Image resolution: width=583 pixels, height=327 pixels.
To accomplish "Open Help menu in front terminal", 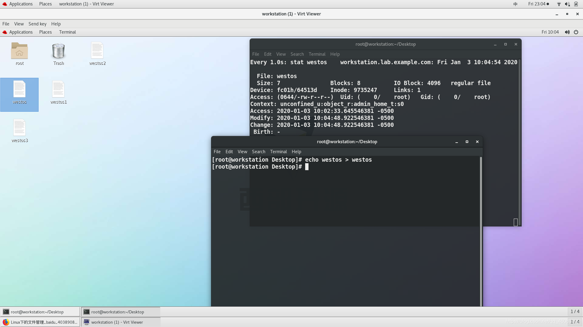I will [x=296, y=152].
